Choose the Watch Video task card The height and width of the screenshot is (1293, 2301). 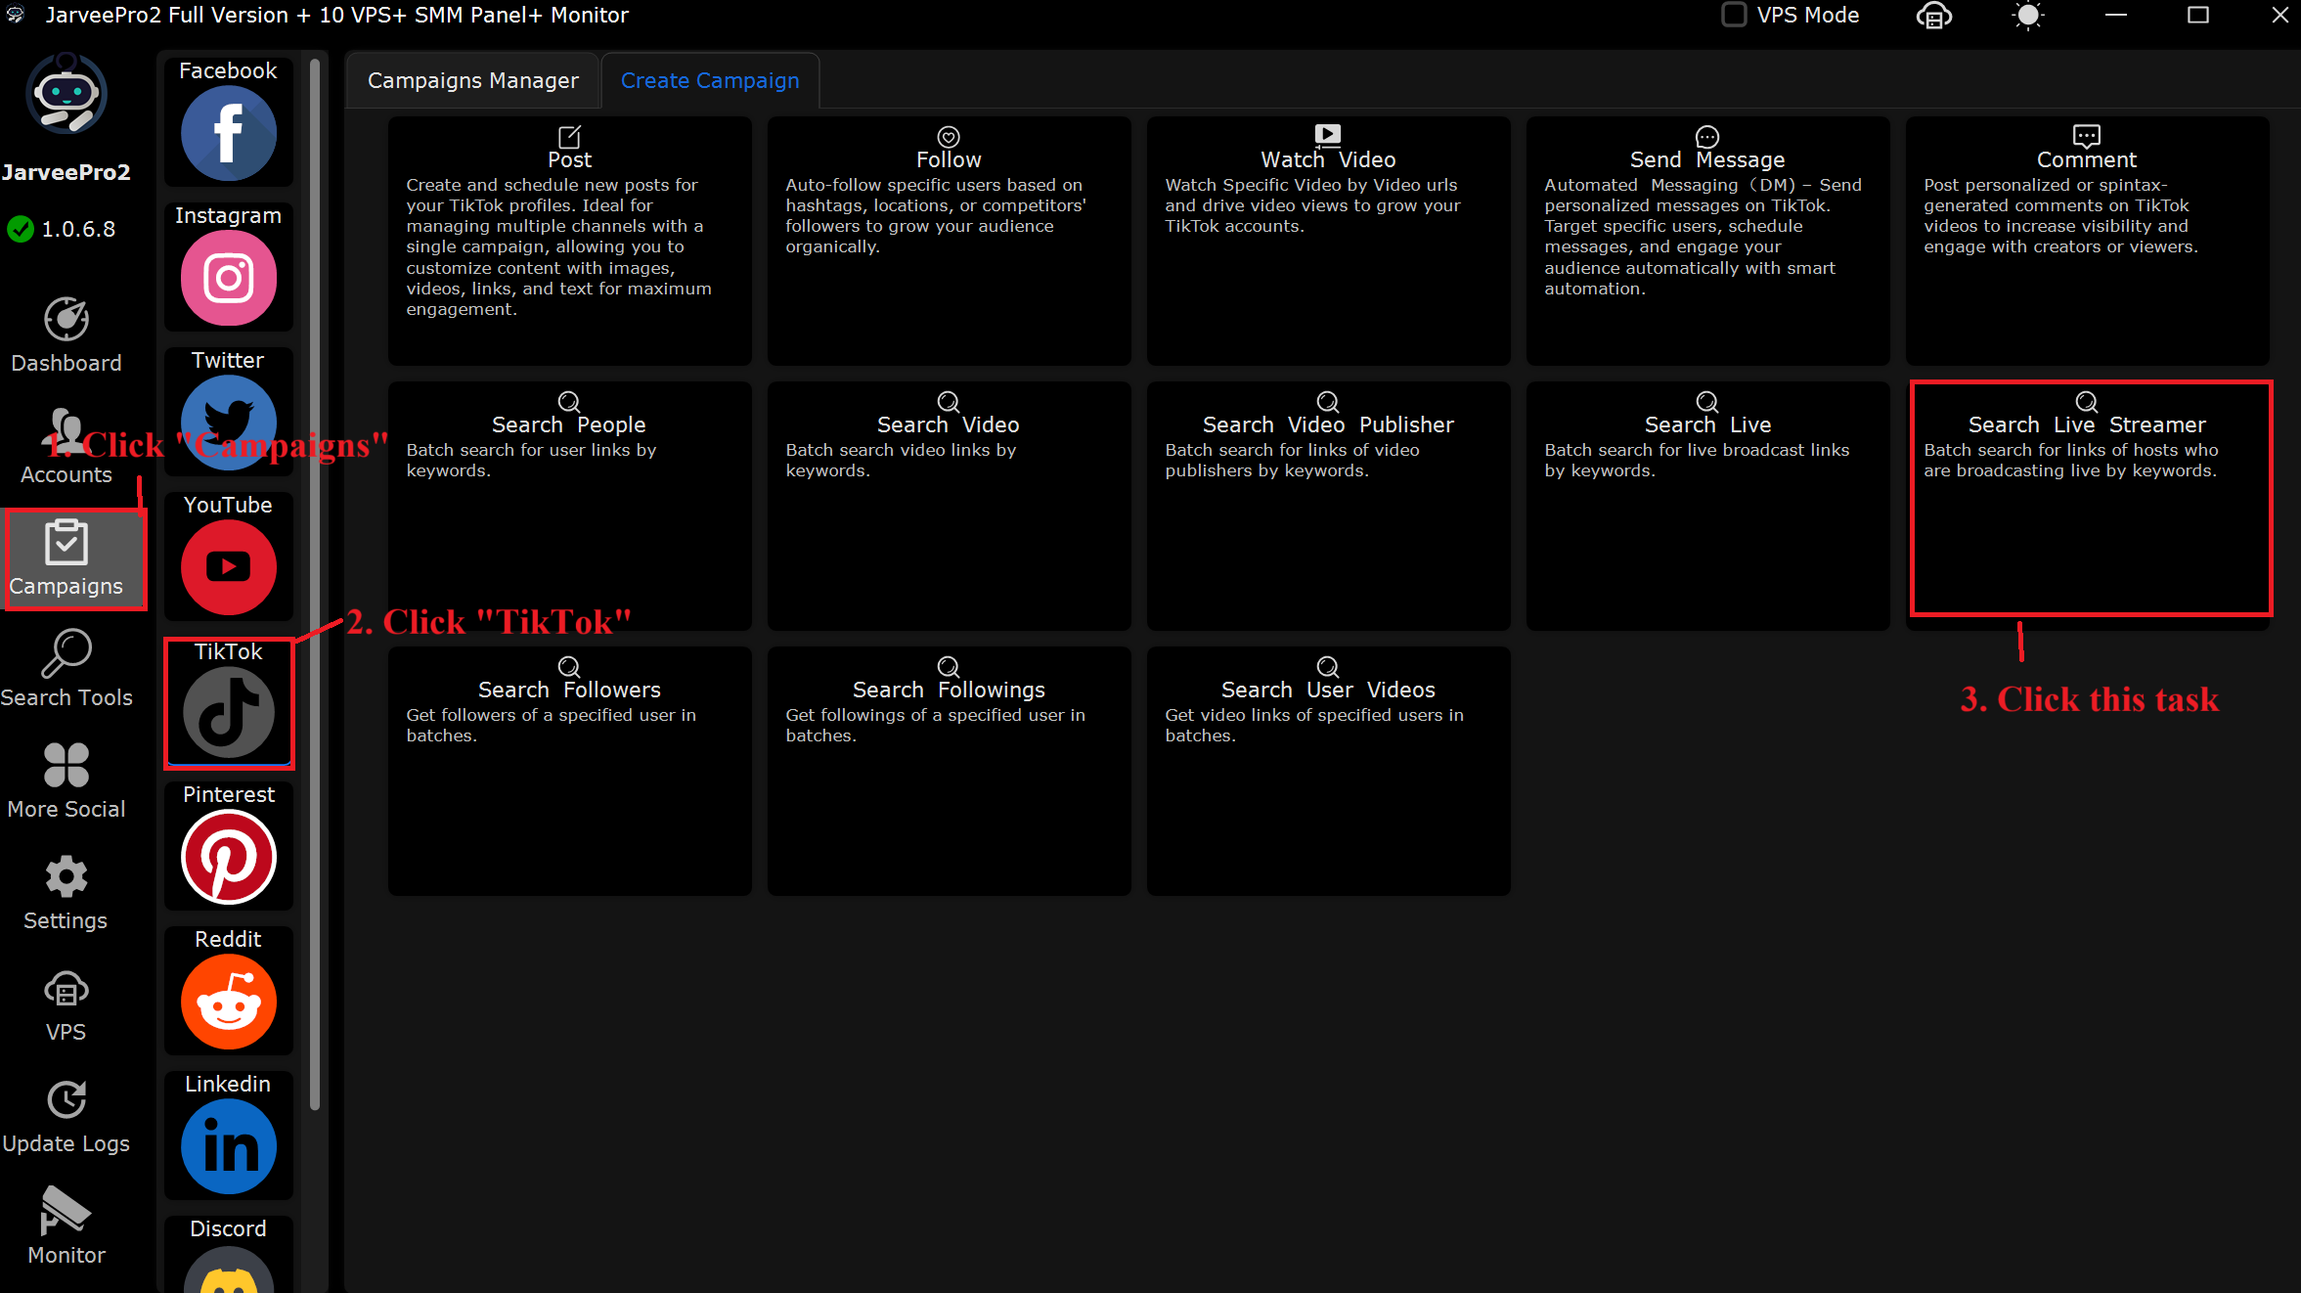[x=1329, y=241]
